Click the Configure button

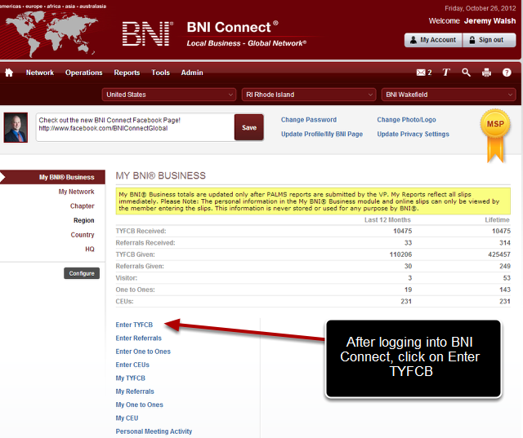[x=82, y=273]
